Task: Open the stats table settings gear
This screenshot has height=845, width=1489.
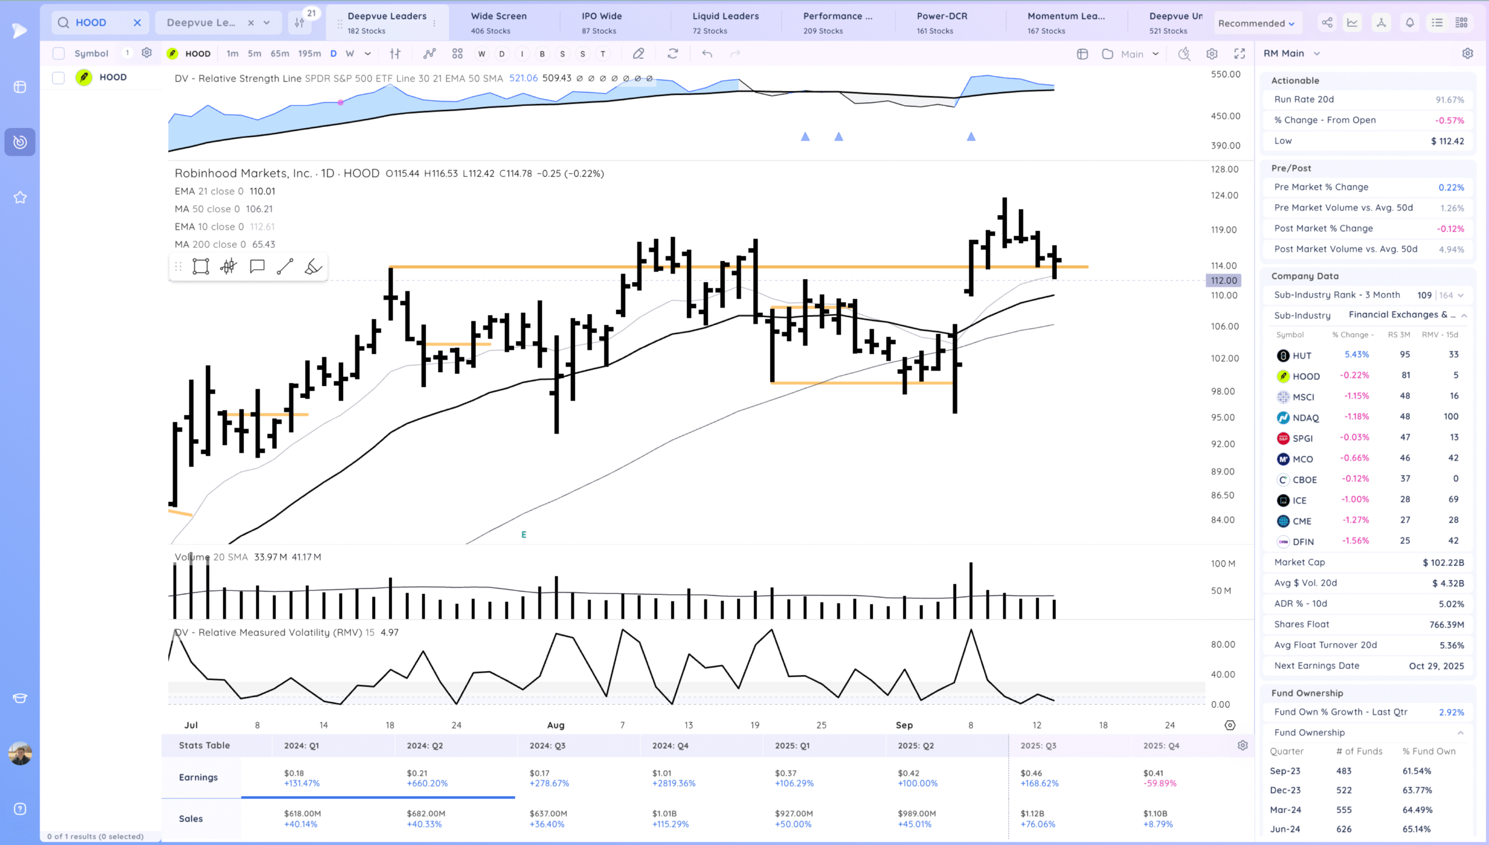Action: (1242, 745)
